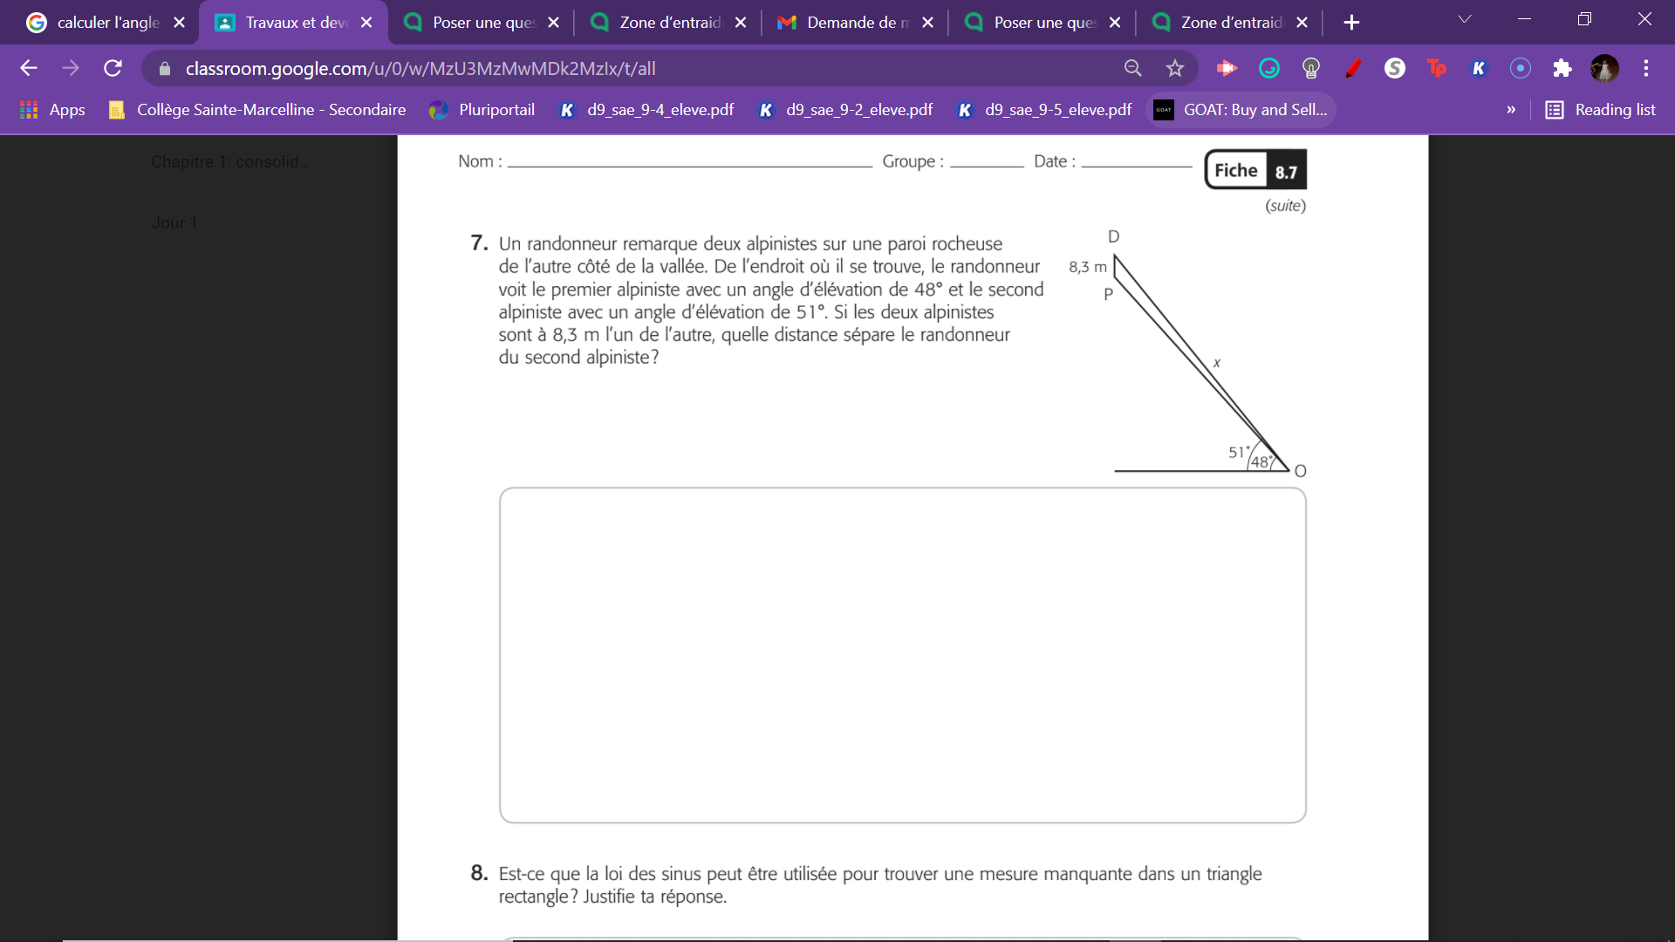Click the recording circle extension icon
The height and width of the screenshot is (942, 1675).
point(1521,68)
